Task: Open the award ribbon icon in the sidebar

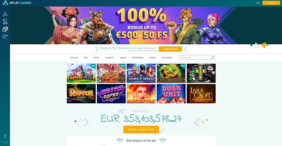Action: point(5,22)
